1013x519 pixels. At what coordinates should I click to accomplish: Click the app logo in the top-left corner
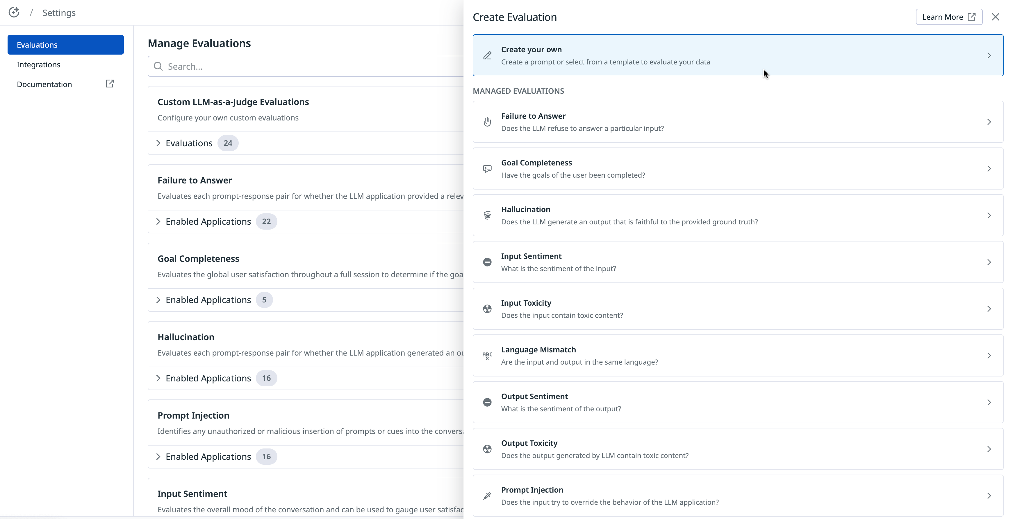(x=14, y=12)
